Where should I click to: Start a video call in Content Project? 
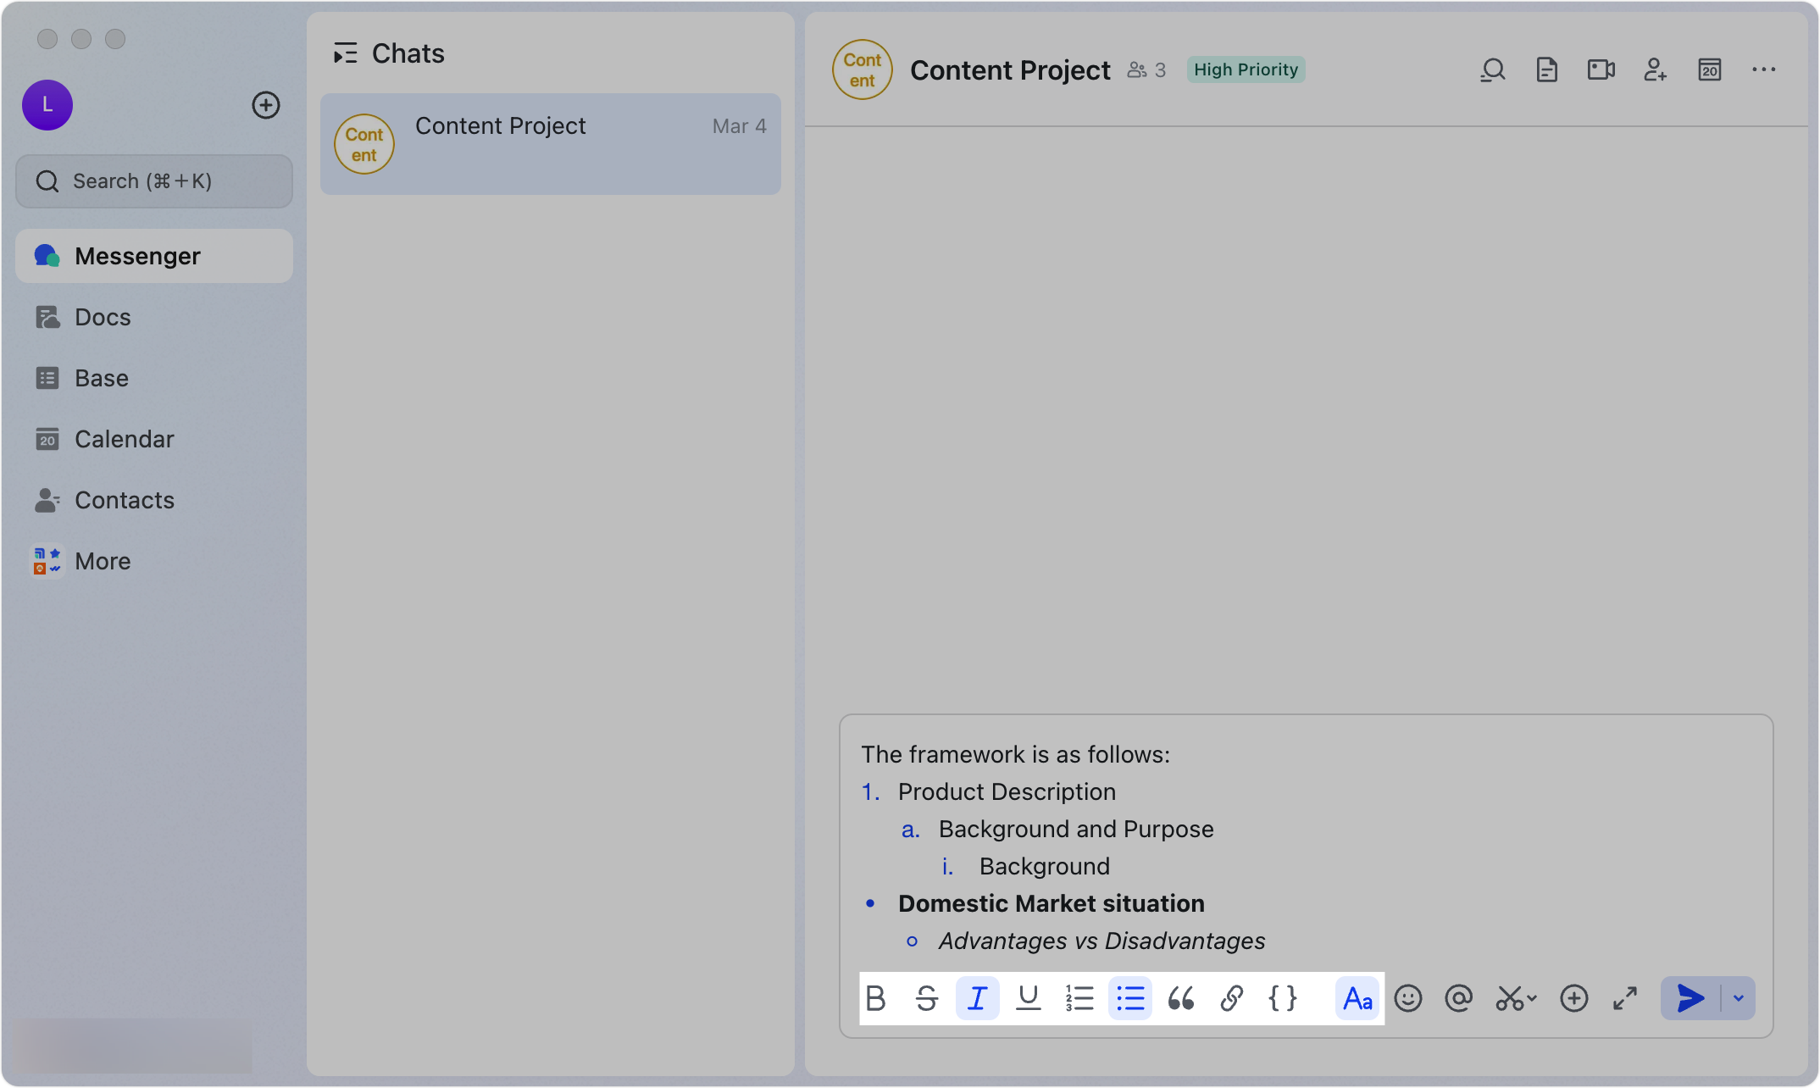pyautogui.click(x=1601, y=69)
